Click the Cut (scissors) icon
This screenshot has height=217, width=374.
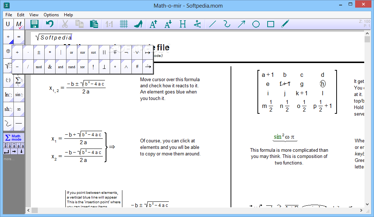65,24
